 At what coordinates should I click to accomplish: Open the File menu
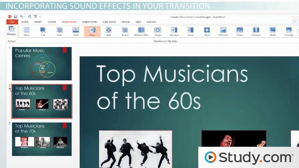(12, 22)
